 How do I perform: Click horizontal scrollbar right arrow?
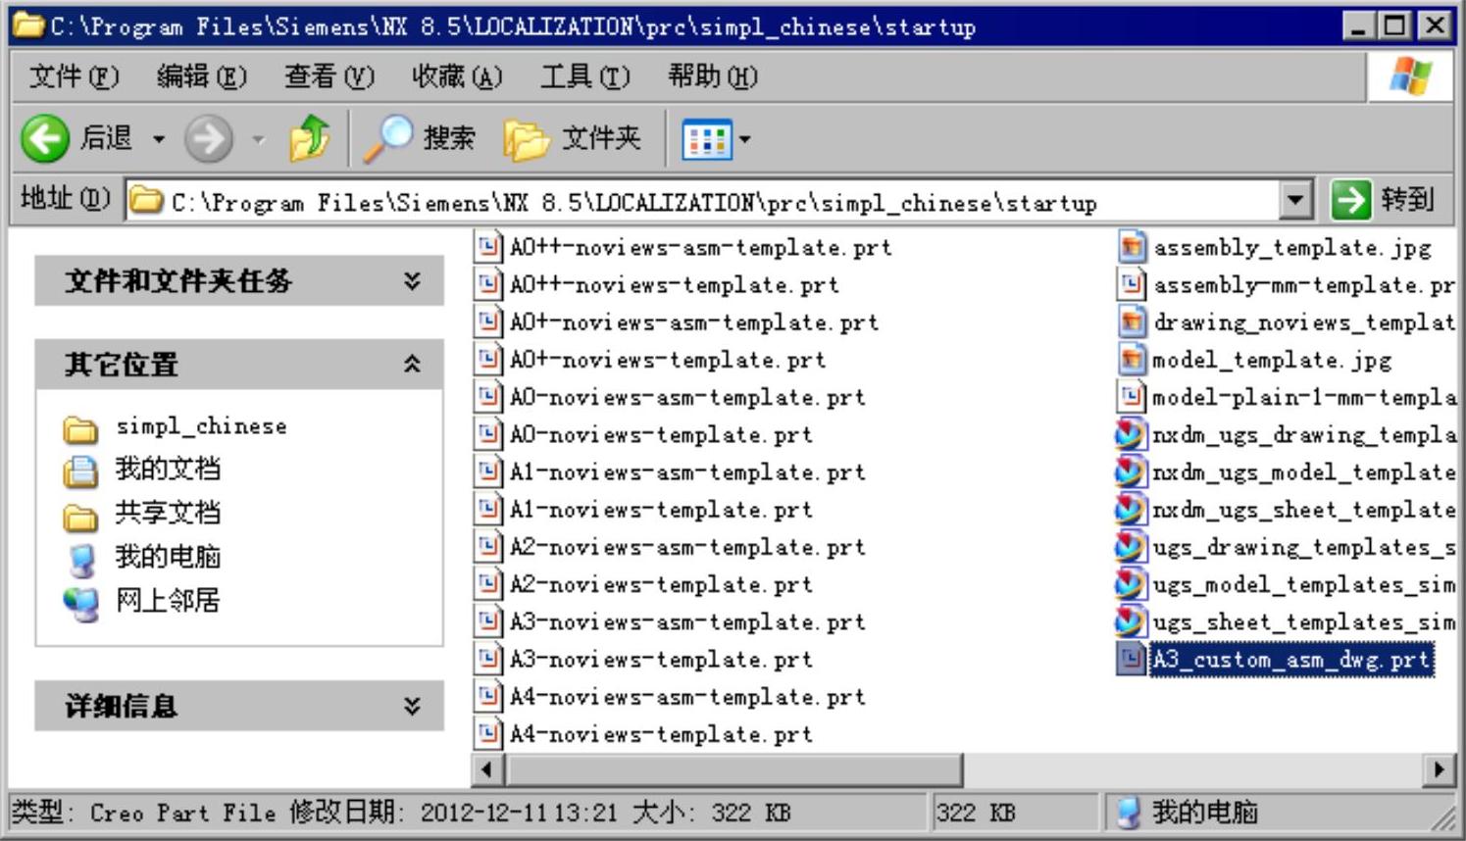[1439, 769]
